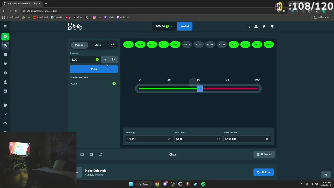Open the 46.05 roll result
334x188 pixels.
tap(269, 44)
